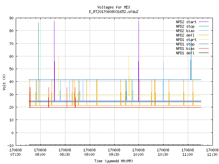Click the 'NPD1 stop' legend label
Screen dimensions: 219x164
(185, 44)
